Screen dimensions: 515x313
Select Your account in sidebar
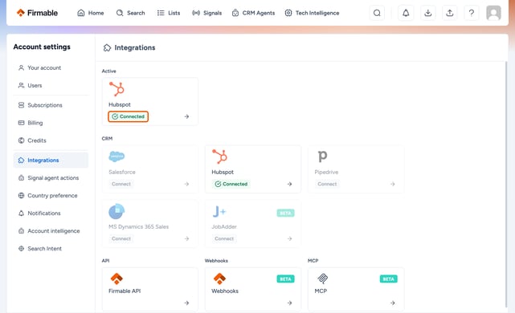[51, 67]
